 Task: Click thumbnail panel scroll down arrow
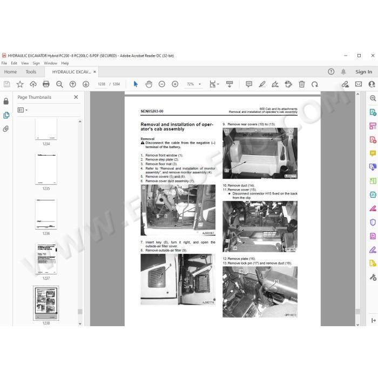[x=80, y=323]
